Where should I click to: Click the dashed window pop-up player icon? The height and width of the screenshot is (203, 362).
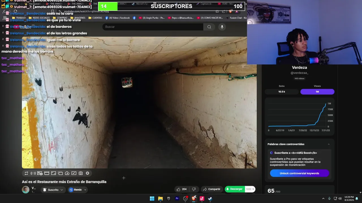click(x=60, y=173)
